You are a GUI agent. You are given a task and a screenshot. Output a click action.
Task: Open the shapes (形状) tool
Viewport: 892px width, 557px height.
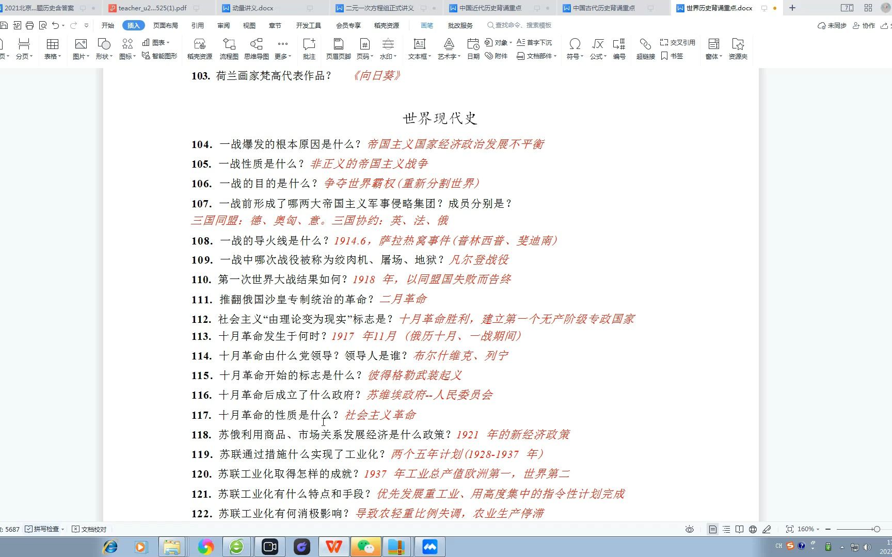tap(104, 49)
